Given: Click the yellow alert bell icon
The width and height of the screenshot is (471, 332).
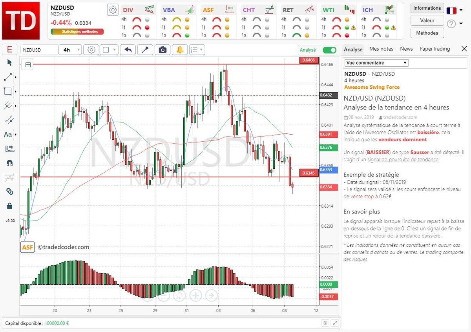Looking at the screenshot, I should pyautogui.click(x=180, y=50).
